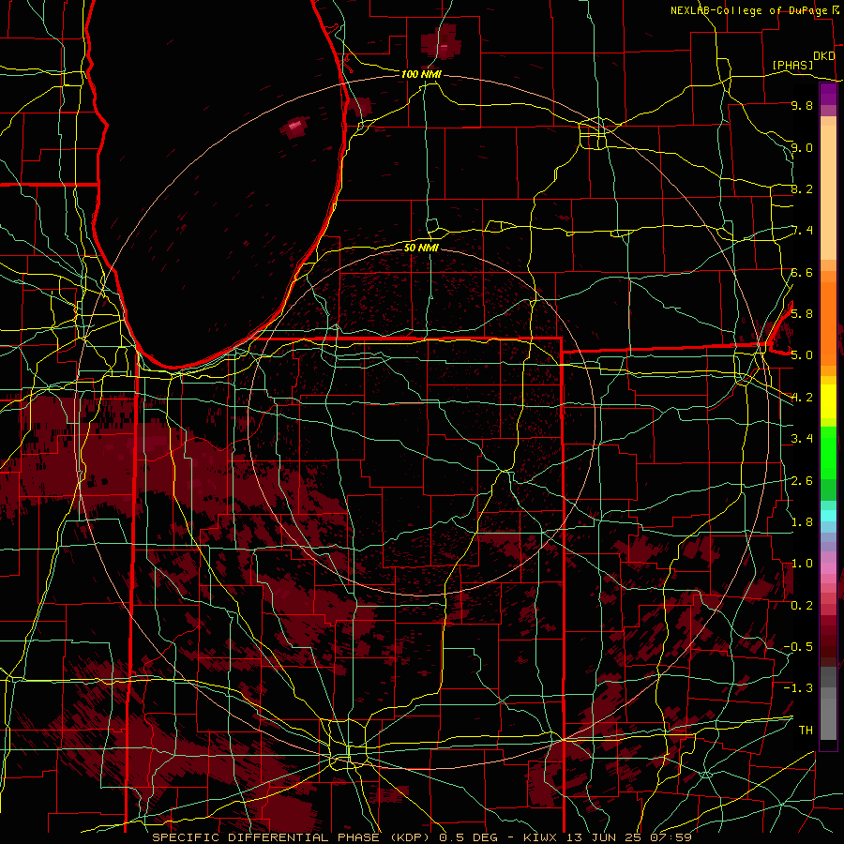Click the small KDP echo over Lake Michigan

pos(295,127)
